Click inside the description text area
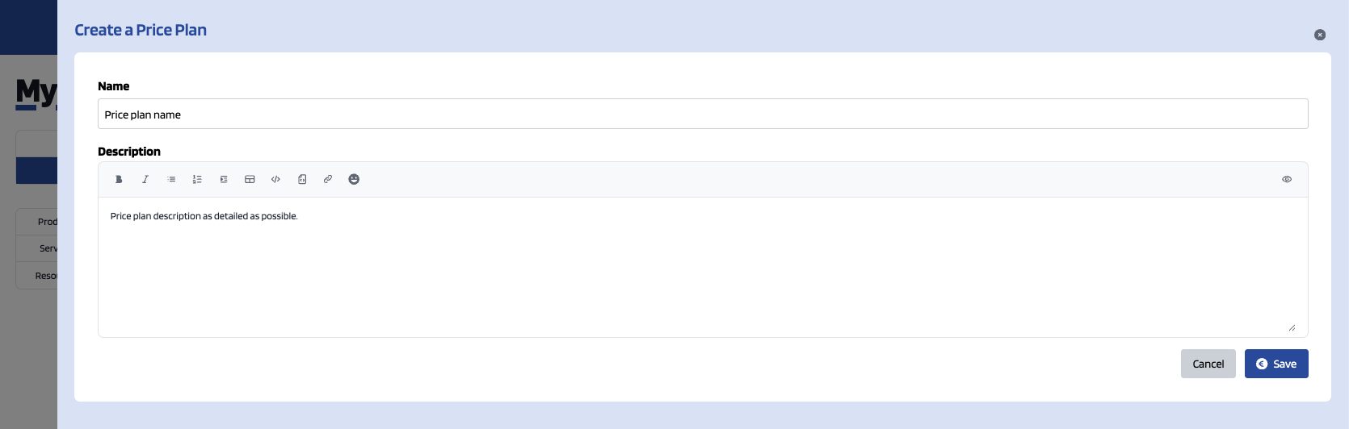Image resolution: width=1349 pixels, height=429 pixels. point(703,267)
